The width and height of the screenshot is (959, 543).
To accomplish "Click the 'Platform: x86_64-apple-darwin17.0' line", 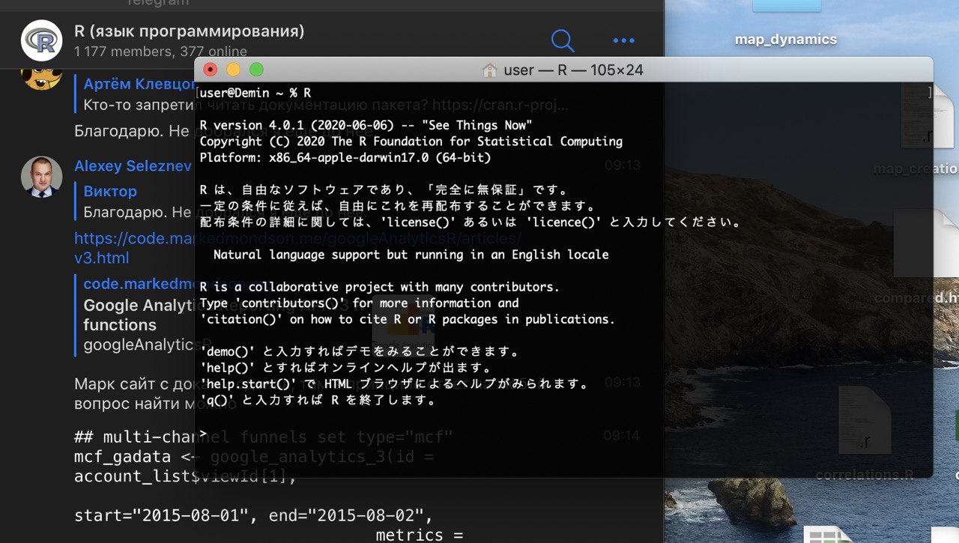I will pos(345,157).
